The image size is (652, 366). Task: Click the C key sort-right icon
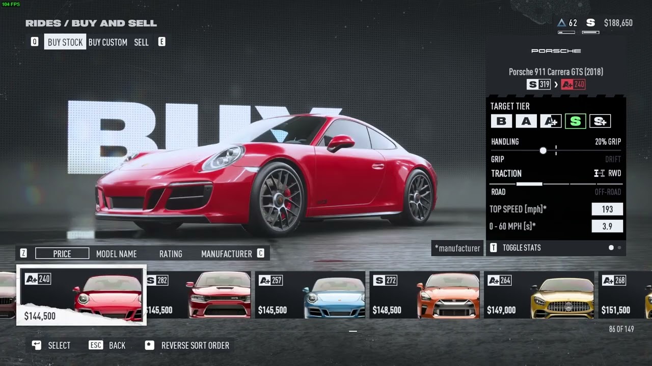(260, 253)
